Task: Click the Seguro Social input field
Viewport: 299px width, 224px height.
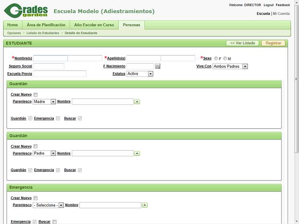Action: (49, 66)
